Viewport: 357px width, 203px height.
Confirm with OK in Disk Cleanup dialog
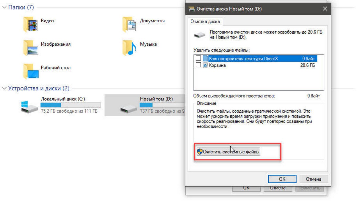point(282,179)
